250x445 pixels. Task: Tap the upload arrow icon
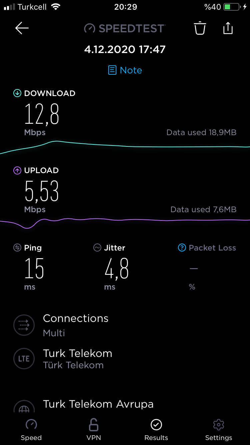17,170
